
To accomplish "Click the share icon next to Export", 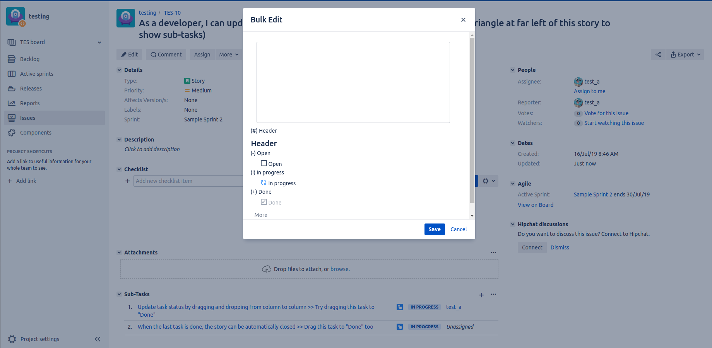I will [x=658, y=54].
